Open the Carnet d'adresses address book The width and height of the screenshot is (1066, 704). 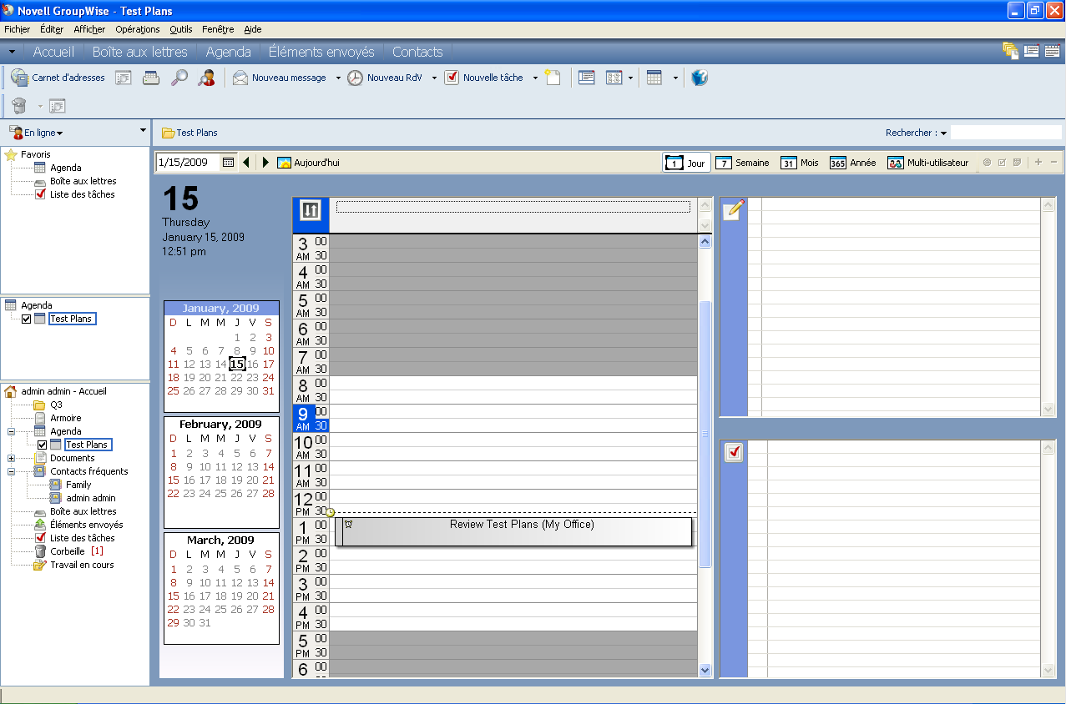tap(58, 78)
